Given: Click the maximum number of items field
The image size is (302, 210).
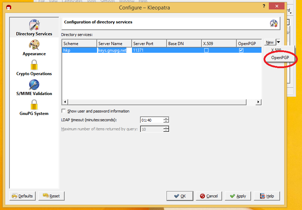Looking at the screenshot, I should click(x=152, y=129).
